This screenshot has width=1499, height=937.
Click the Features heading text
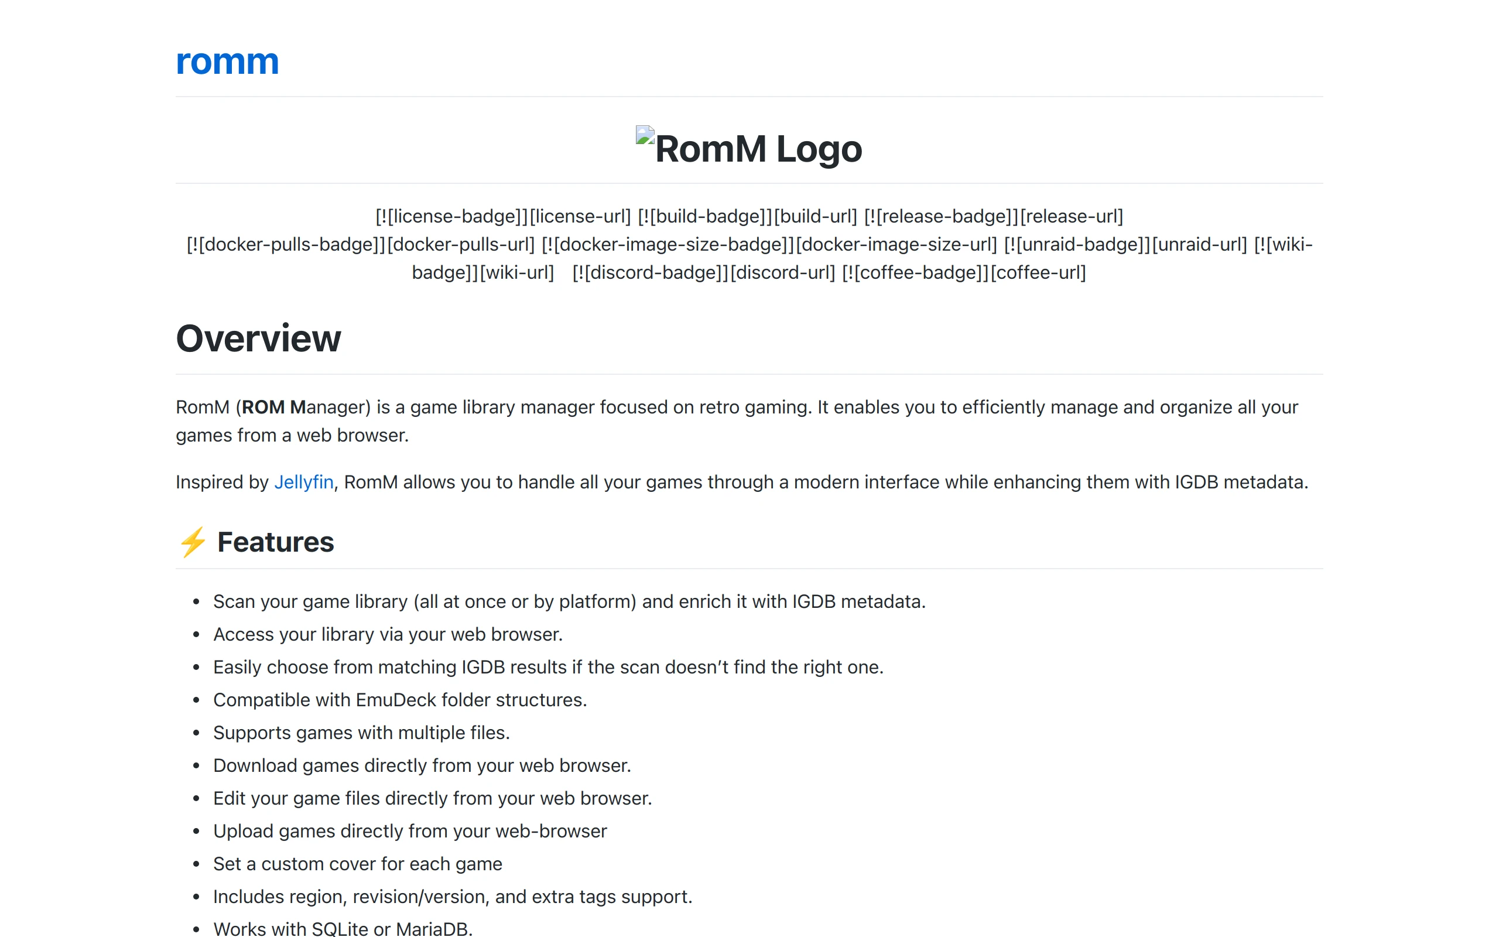click(276, 542)
